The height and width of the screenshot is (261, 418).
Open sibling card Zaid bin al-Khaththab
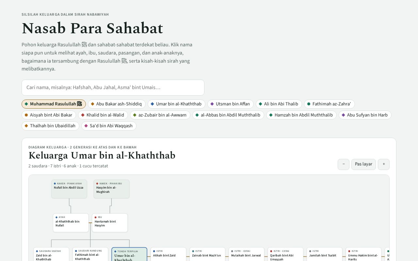pyautogui.click(x=51, y=254)
